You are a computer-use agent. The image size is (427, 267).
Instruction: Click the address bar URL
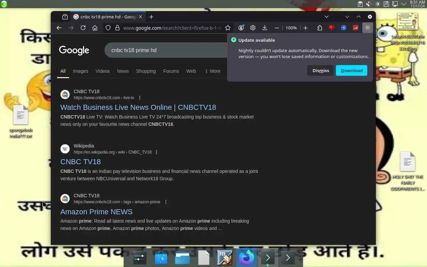(172, 28)
